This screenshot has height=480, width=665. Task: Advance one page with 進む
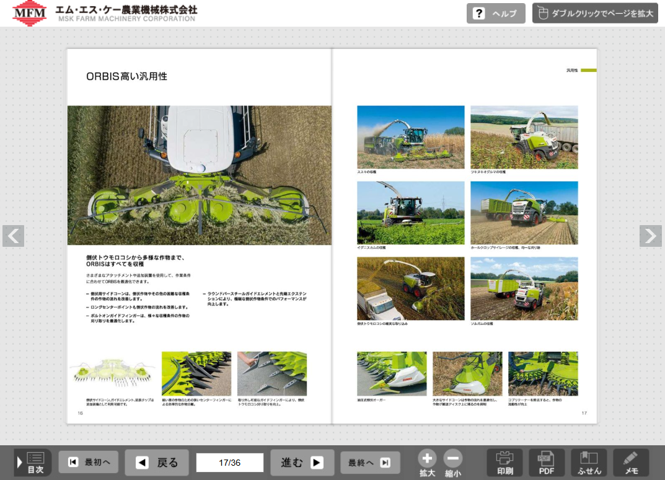pos(302,462)
